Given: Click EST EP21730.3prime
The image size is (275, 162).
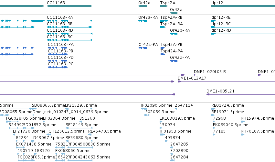Looking at the screenshot, I should 29,132.
